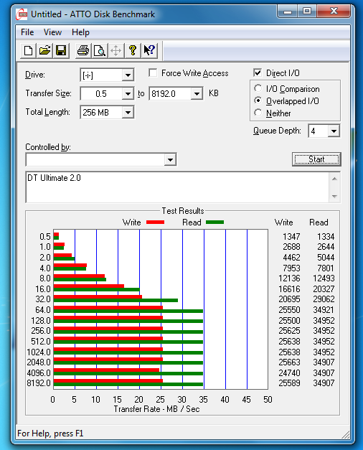Click the ATTO application icon in title bar
The width and height of the screenshot is (363, 450).
point(22,14)
